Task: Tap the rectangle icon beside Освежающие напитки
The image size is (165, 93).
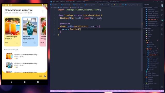Action: 43,11
